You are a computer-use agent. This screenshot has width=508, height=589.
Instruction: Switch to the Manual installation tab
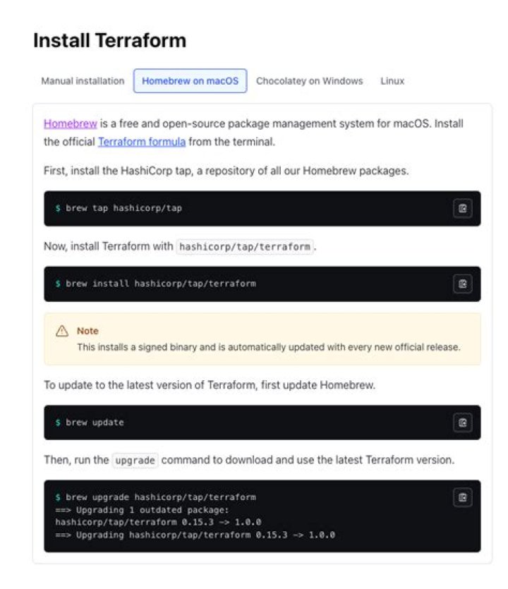(83, 81)
